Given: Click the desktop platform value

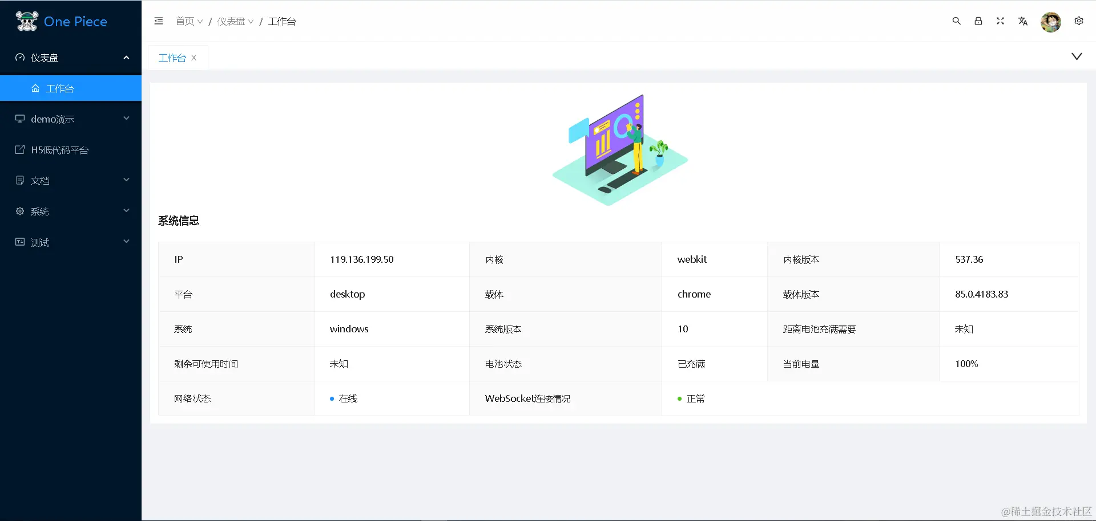Looking at the screenshot, I should click(348, 294).
